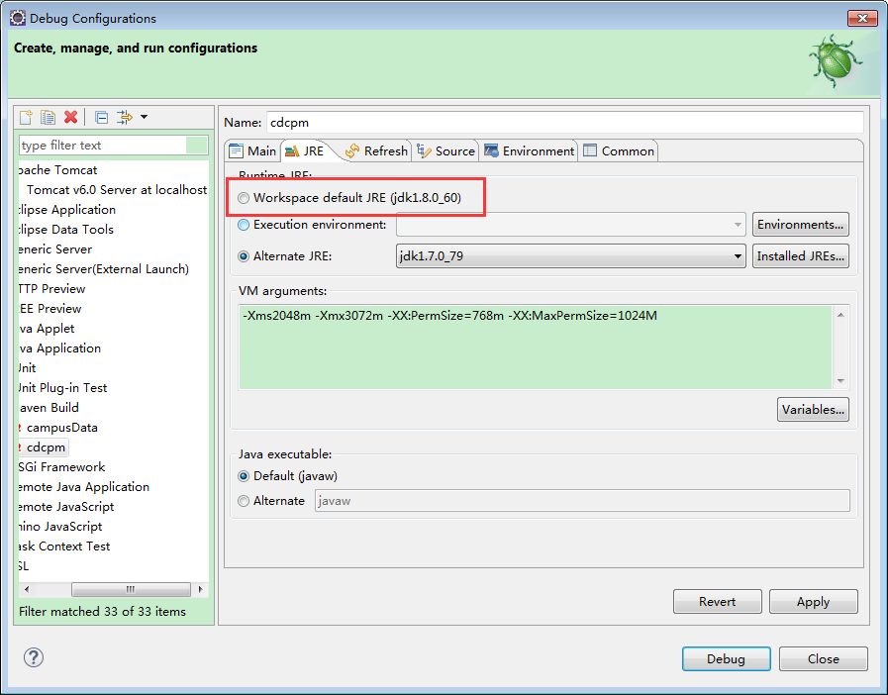The image size is (888, 695).
Task: Open the Alternate JRE dropdown showing jdk1.7.0_79
Action: click(x=738, y=255)
